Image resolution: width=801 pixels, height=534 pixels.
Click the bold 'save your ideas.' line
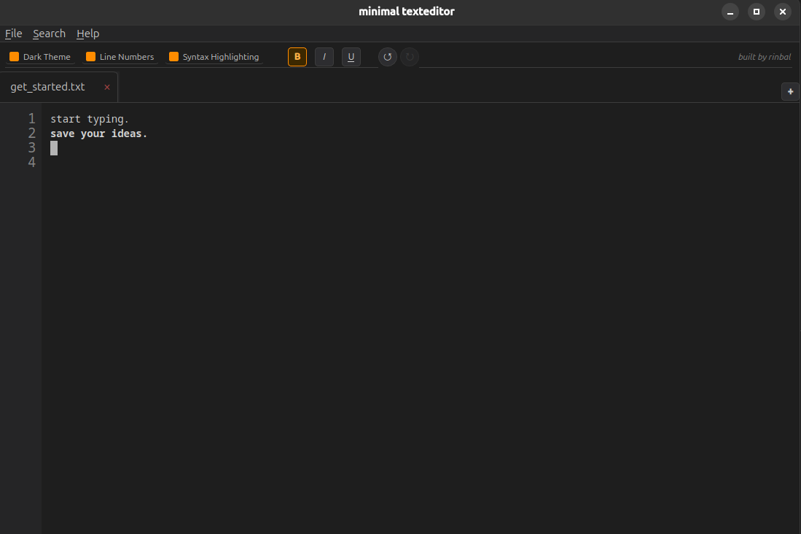98,133
